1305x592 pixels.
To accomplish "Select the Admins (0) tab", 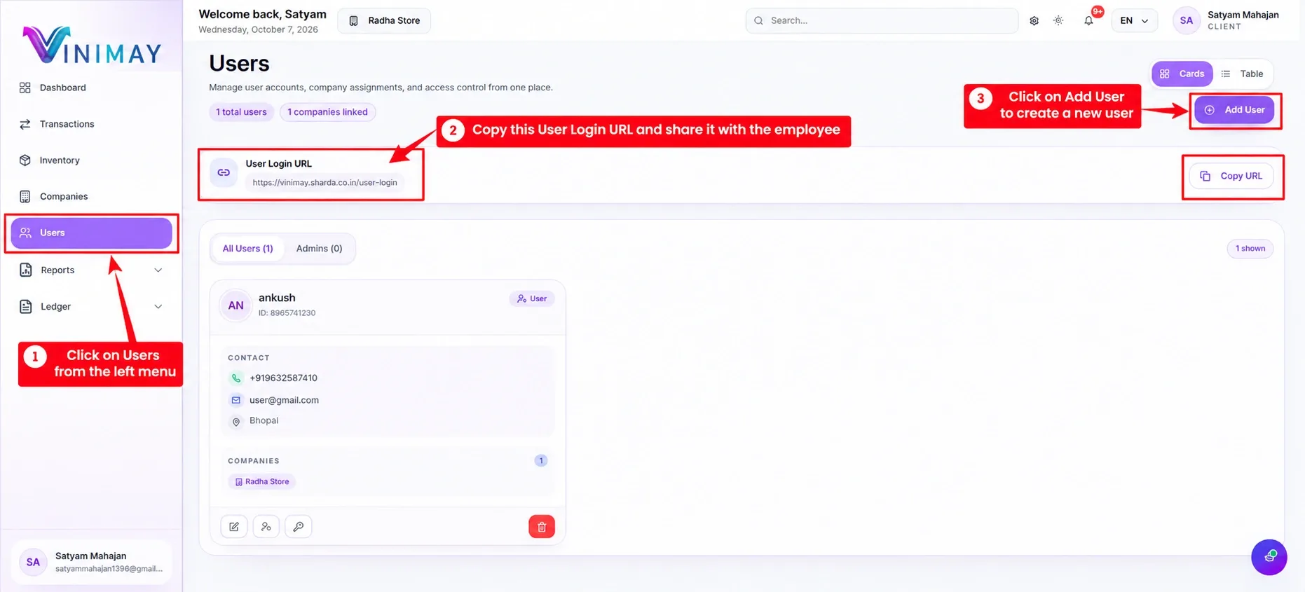I will (x=319, y=249).
